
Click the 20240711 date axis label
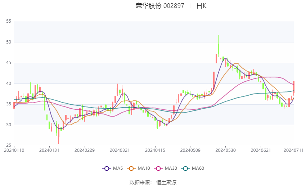pyautogui.click(x=293, y=150)
